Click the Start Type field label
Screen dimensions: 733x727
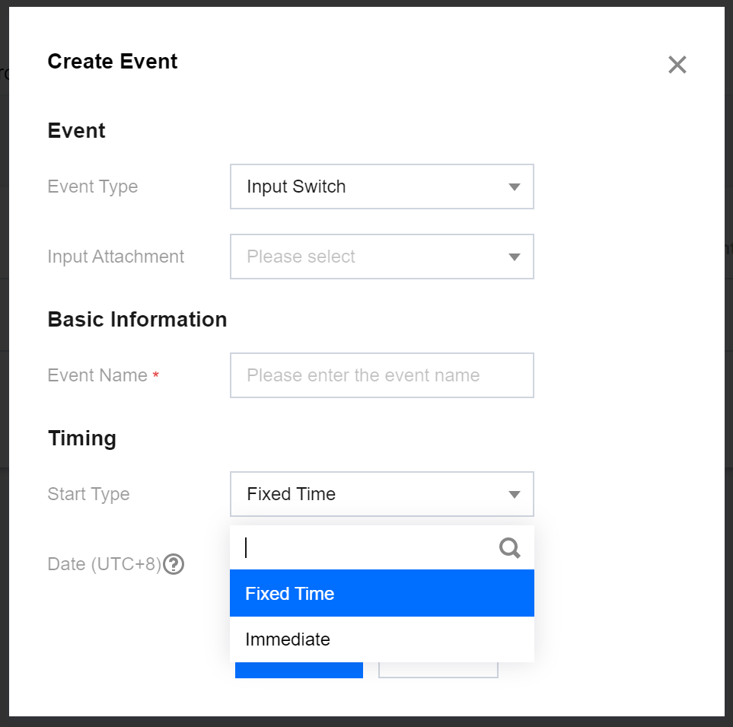pyautogui.click(x=88, y=494)
